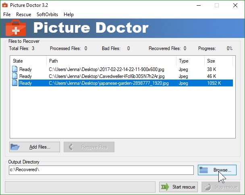Open the File menu
Viewport: 245px width, 195px height.
[7, 15]
